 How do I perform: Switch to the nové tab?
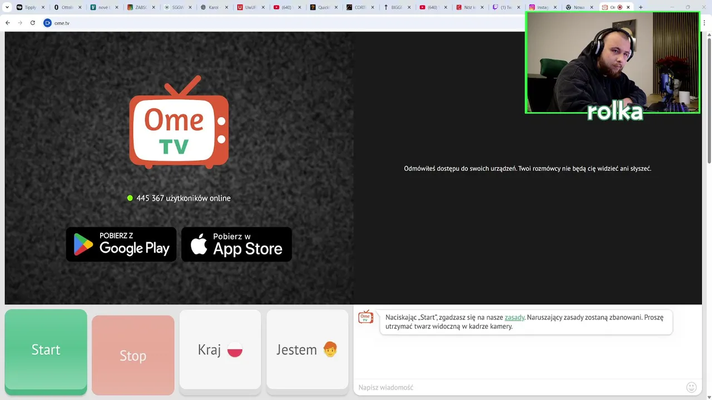[103, 7]
